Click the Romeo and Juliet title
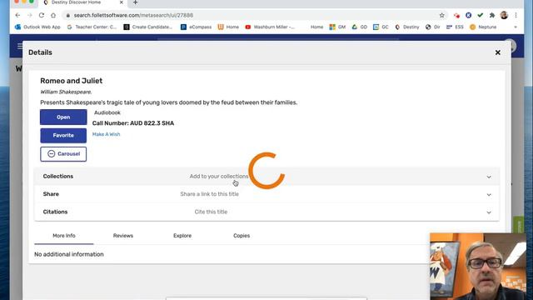The image size is (533, 300). click(x=71, y=81)
